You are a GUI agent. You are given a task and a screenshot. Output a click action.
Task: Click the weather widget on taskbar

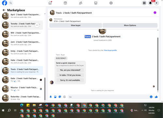pos(134,110)
